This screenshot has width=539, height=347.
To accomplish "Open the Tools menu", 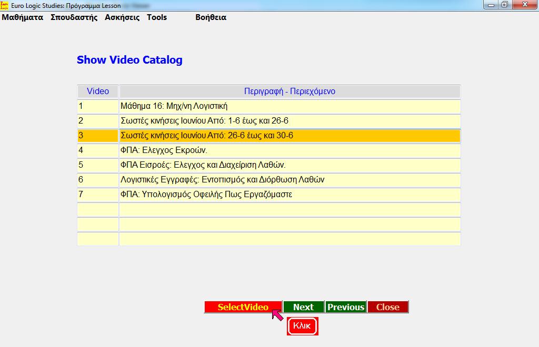I will click(x=156, y=17).
